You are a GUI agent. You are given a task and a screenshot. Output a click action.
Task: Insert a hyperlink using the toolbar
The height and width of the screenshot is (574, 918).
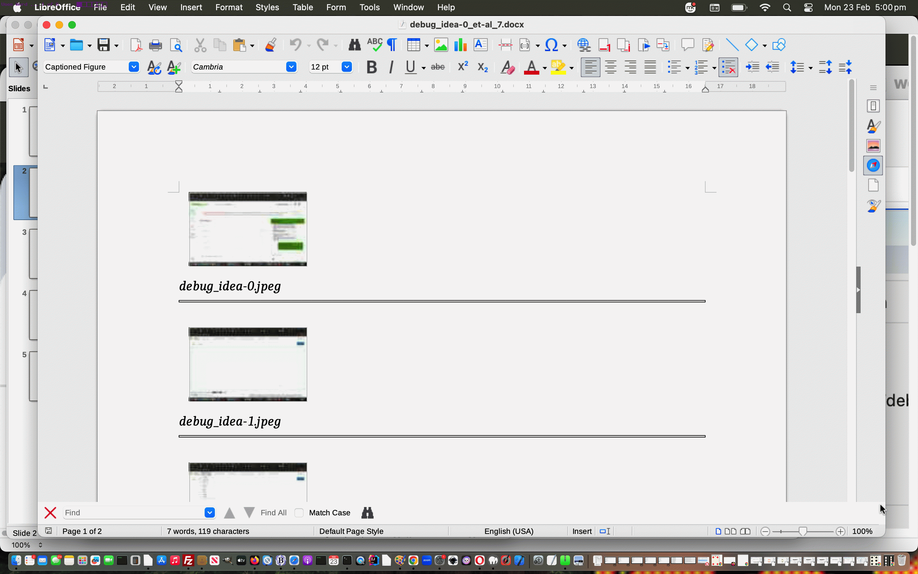(583, 44)
